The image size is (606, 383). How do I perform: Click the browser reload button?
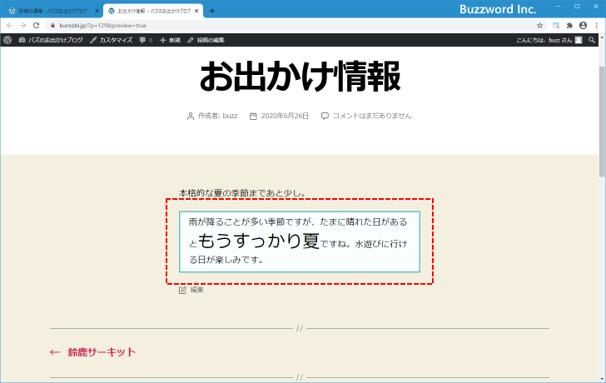coord(36,26)
